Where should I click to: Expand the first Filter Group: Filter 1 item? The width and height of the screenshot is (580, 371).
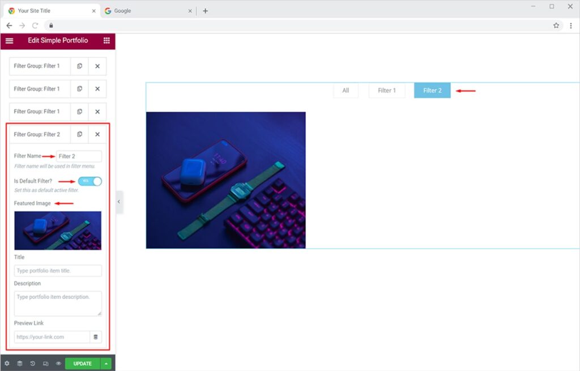40,66
